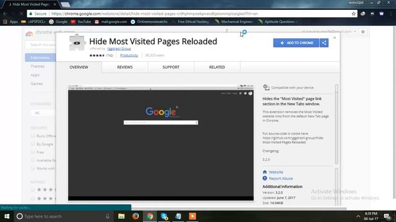Click the star rating of the extension
396x222 pixels.
tap(97, 55)
